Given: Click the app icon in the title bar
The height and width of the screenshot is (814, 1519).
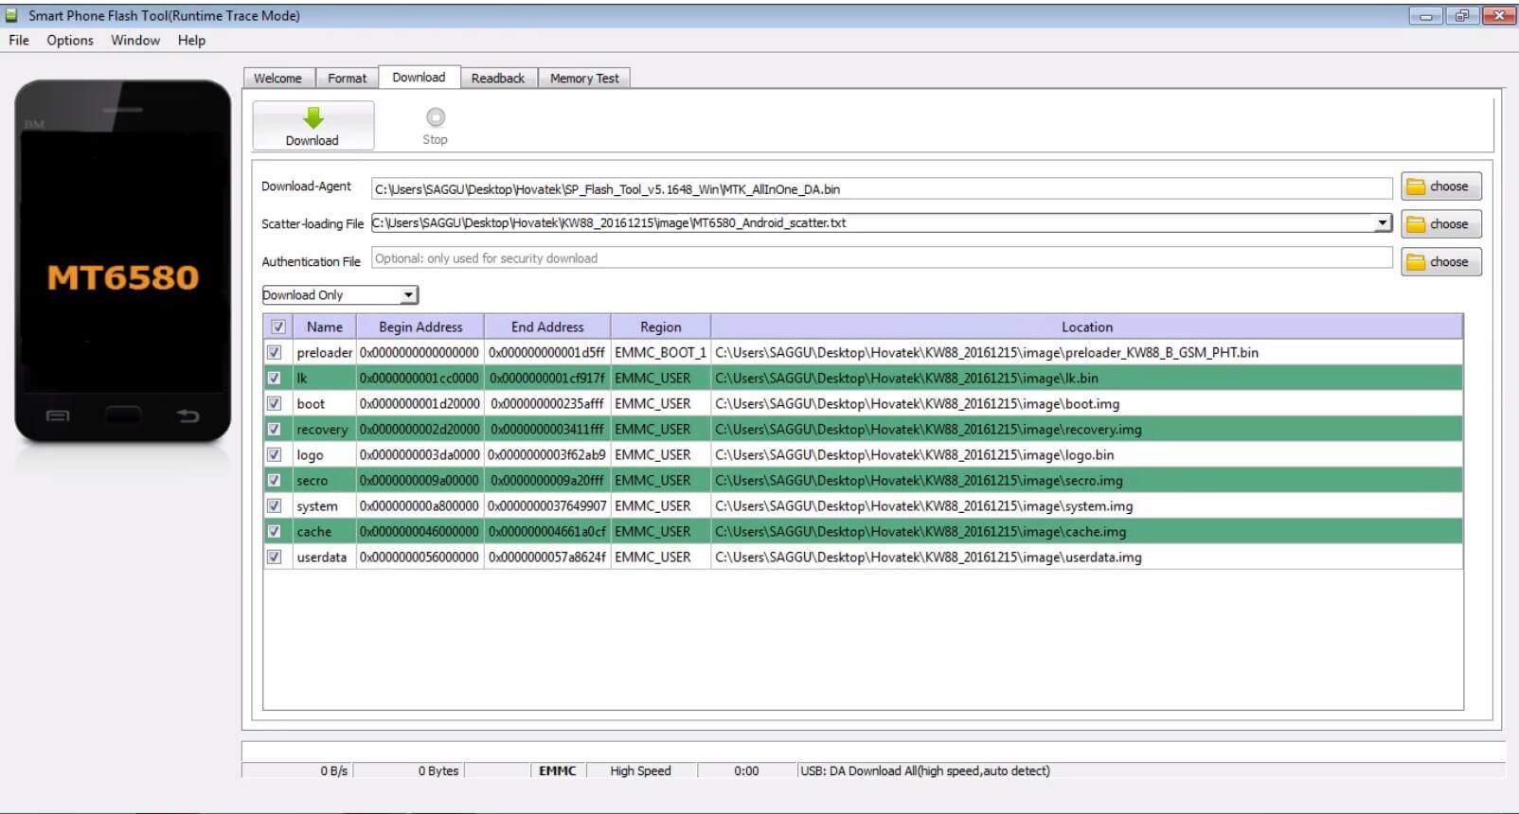Looking at the screenshot, I should click(x=12, y=15).
